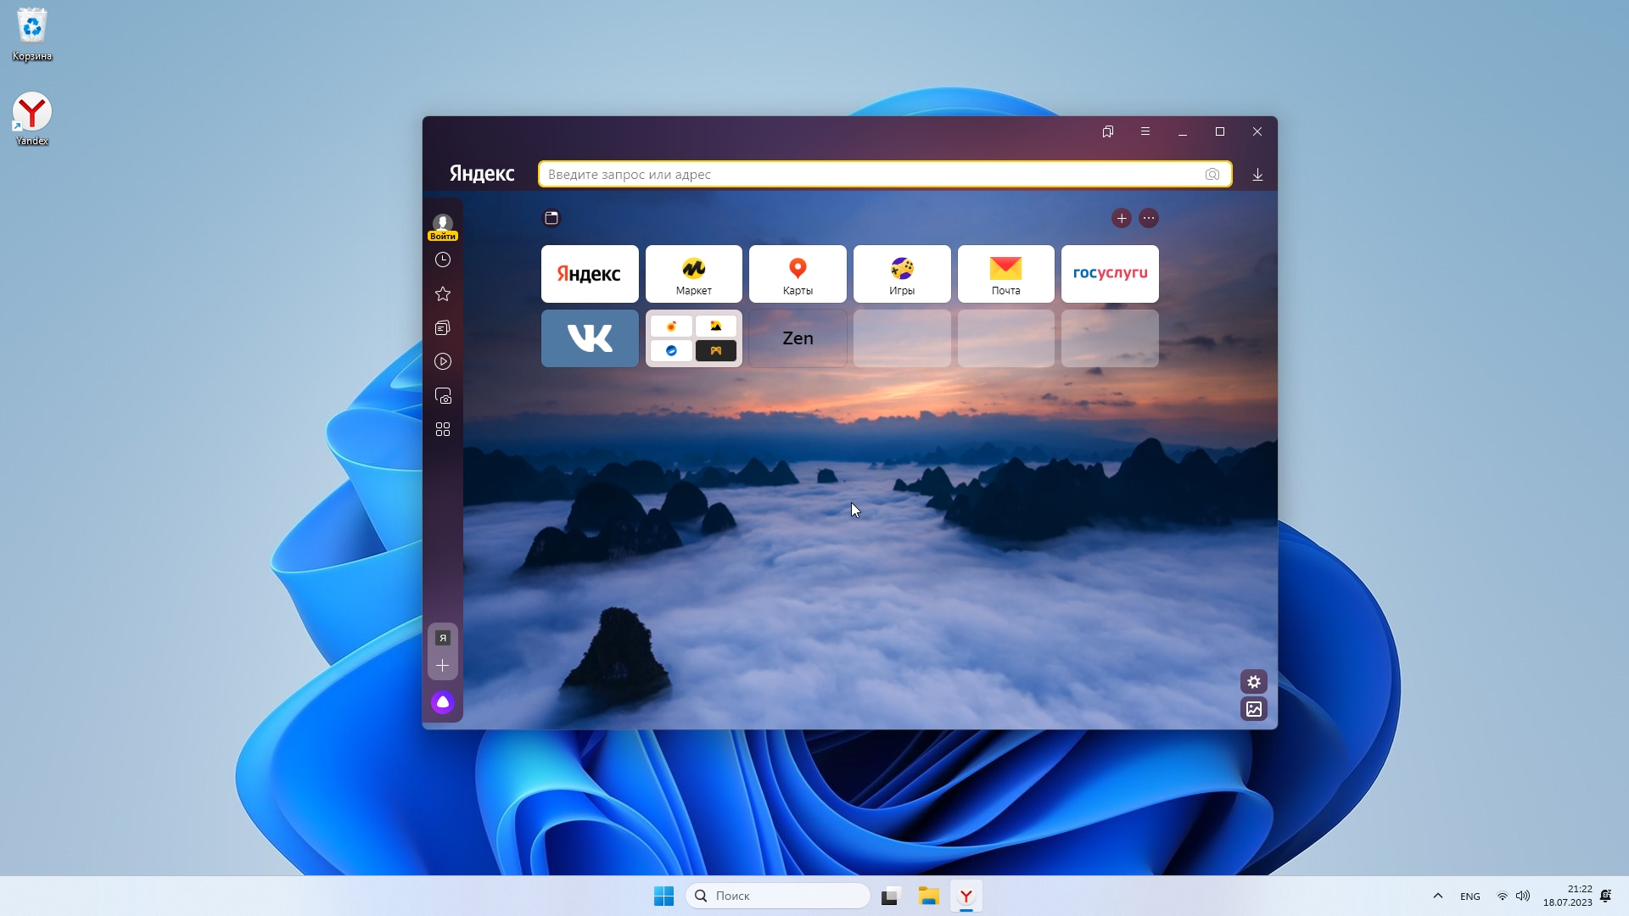
Task: Open browsing history from the sidebar clock icon
Action: pos(443,260)
